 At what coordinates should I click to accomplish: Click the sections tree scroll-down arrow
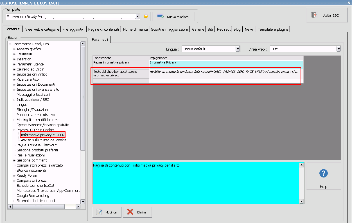(x=83, y=202)
